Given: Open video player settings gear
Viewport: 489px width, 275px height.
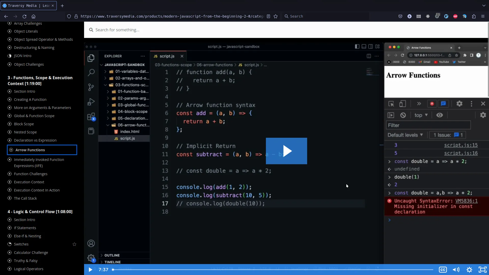Looking at the screenshot, I should click(469, 270).
